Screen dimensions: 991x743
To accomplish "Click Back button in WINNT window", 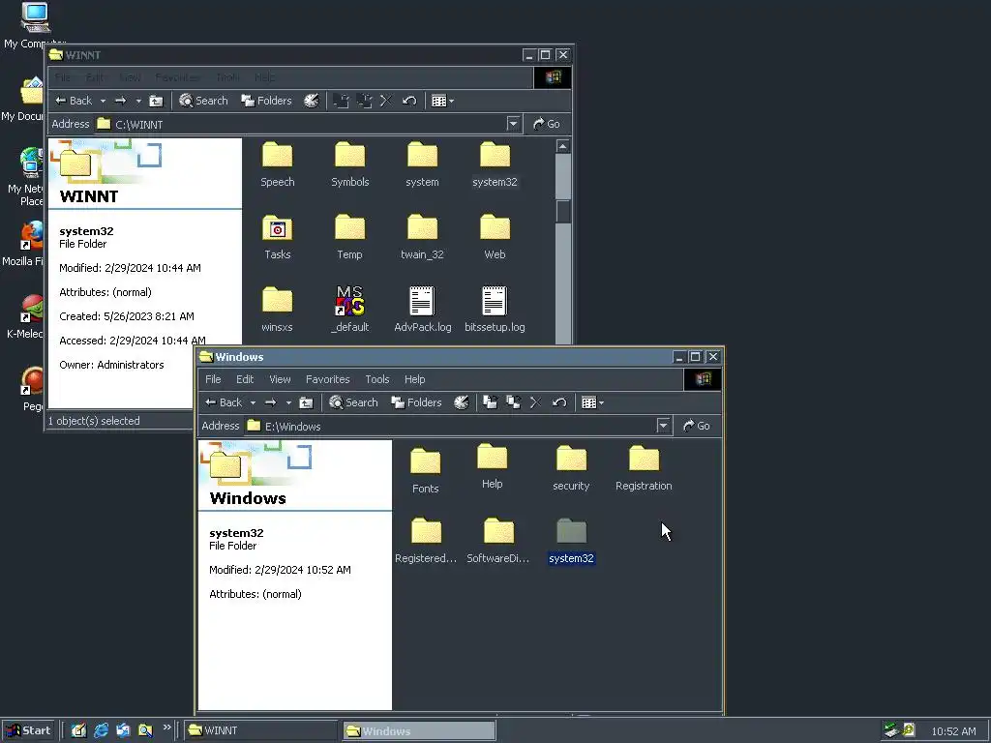I will pos(74,101).
